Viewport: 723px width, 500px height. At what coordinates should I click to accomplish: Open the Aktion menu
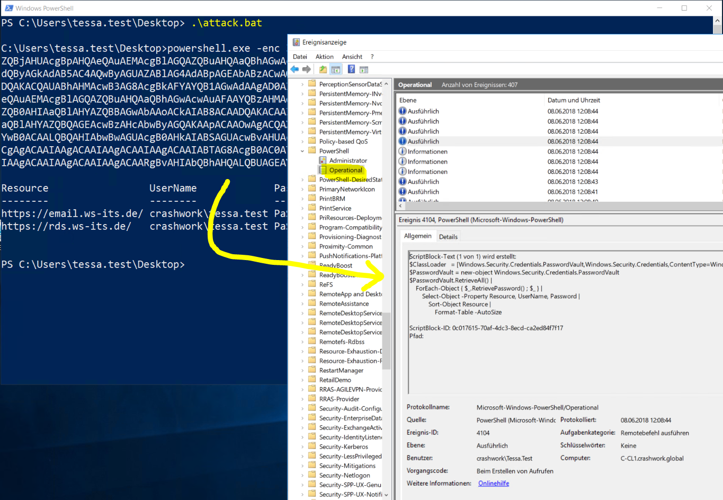tap(325, 57)
